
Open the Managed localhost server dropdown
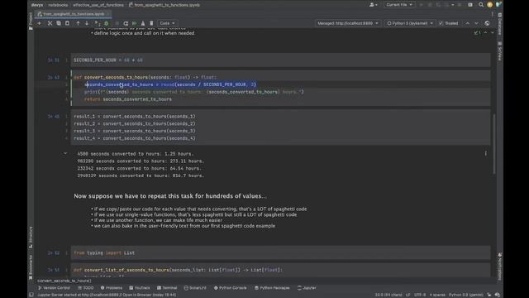[x=348, y=23]
